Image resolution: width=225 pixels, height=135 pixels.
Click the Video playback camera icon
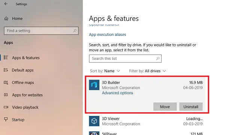[x=6, y=107]
